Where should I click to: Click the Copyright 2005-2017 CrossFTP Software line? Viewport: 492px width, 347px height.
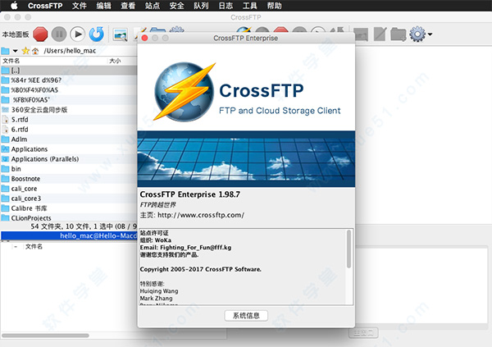[x=201, y=269]
